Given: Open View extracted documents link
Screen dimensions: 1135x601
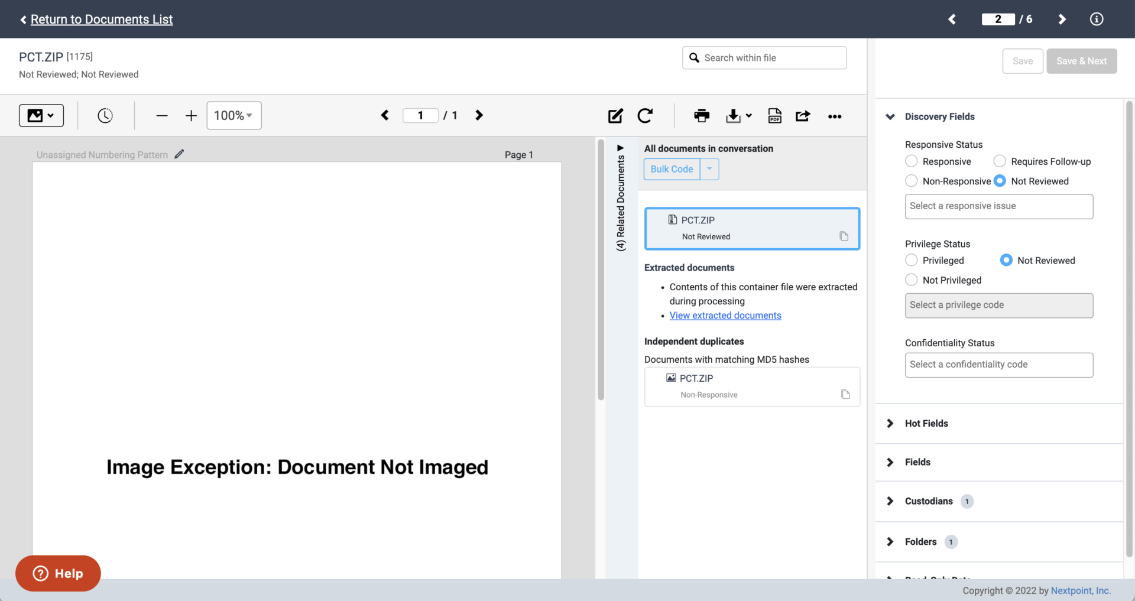Looking at the screenshot, I should tap(725, 315).
